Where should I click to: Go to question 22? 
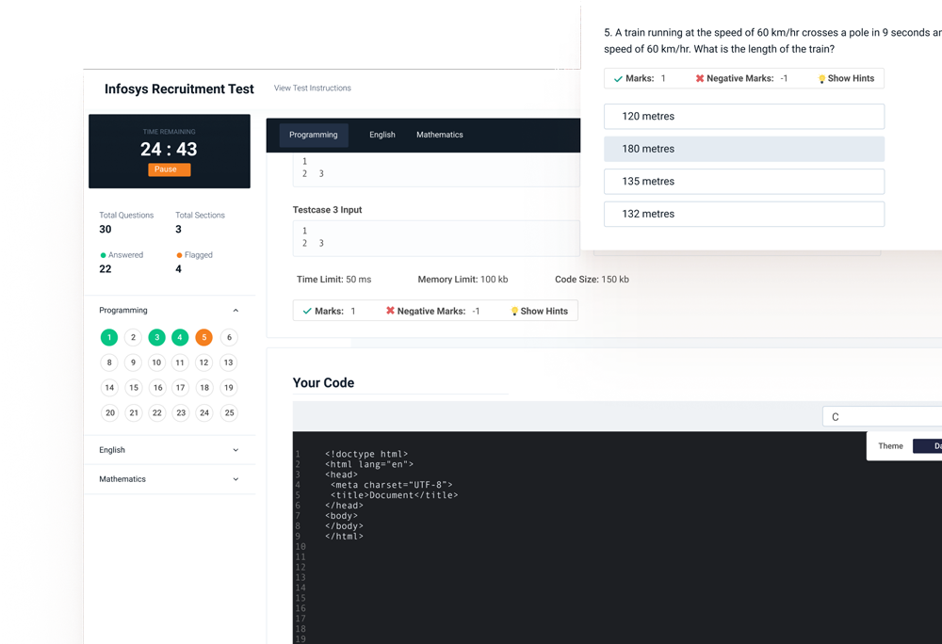point(156,413)
